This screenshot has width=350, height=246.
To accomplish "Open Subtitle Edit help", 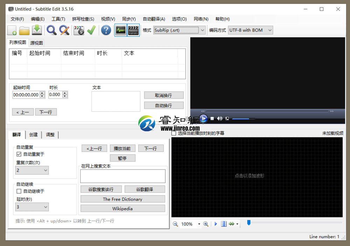I will click(x=106, y=30).
